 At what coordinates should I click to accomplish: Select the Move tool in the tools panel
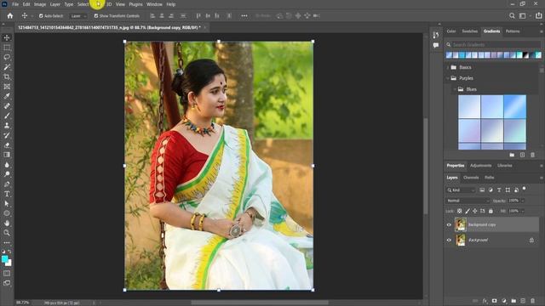(x=7, y=37)
